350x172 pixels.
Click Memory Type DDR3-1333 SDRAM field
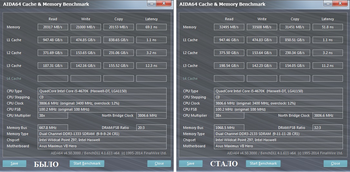pyautogui.click(x=102, y=134)
